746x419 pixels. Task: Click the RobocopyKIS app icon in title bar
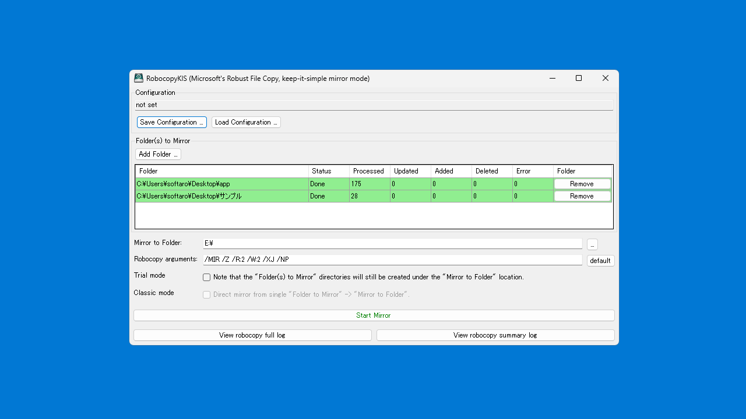(x=139, y=78)
